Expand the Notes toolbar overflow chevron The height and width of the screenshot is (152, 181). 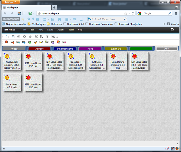(57, 37)
